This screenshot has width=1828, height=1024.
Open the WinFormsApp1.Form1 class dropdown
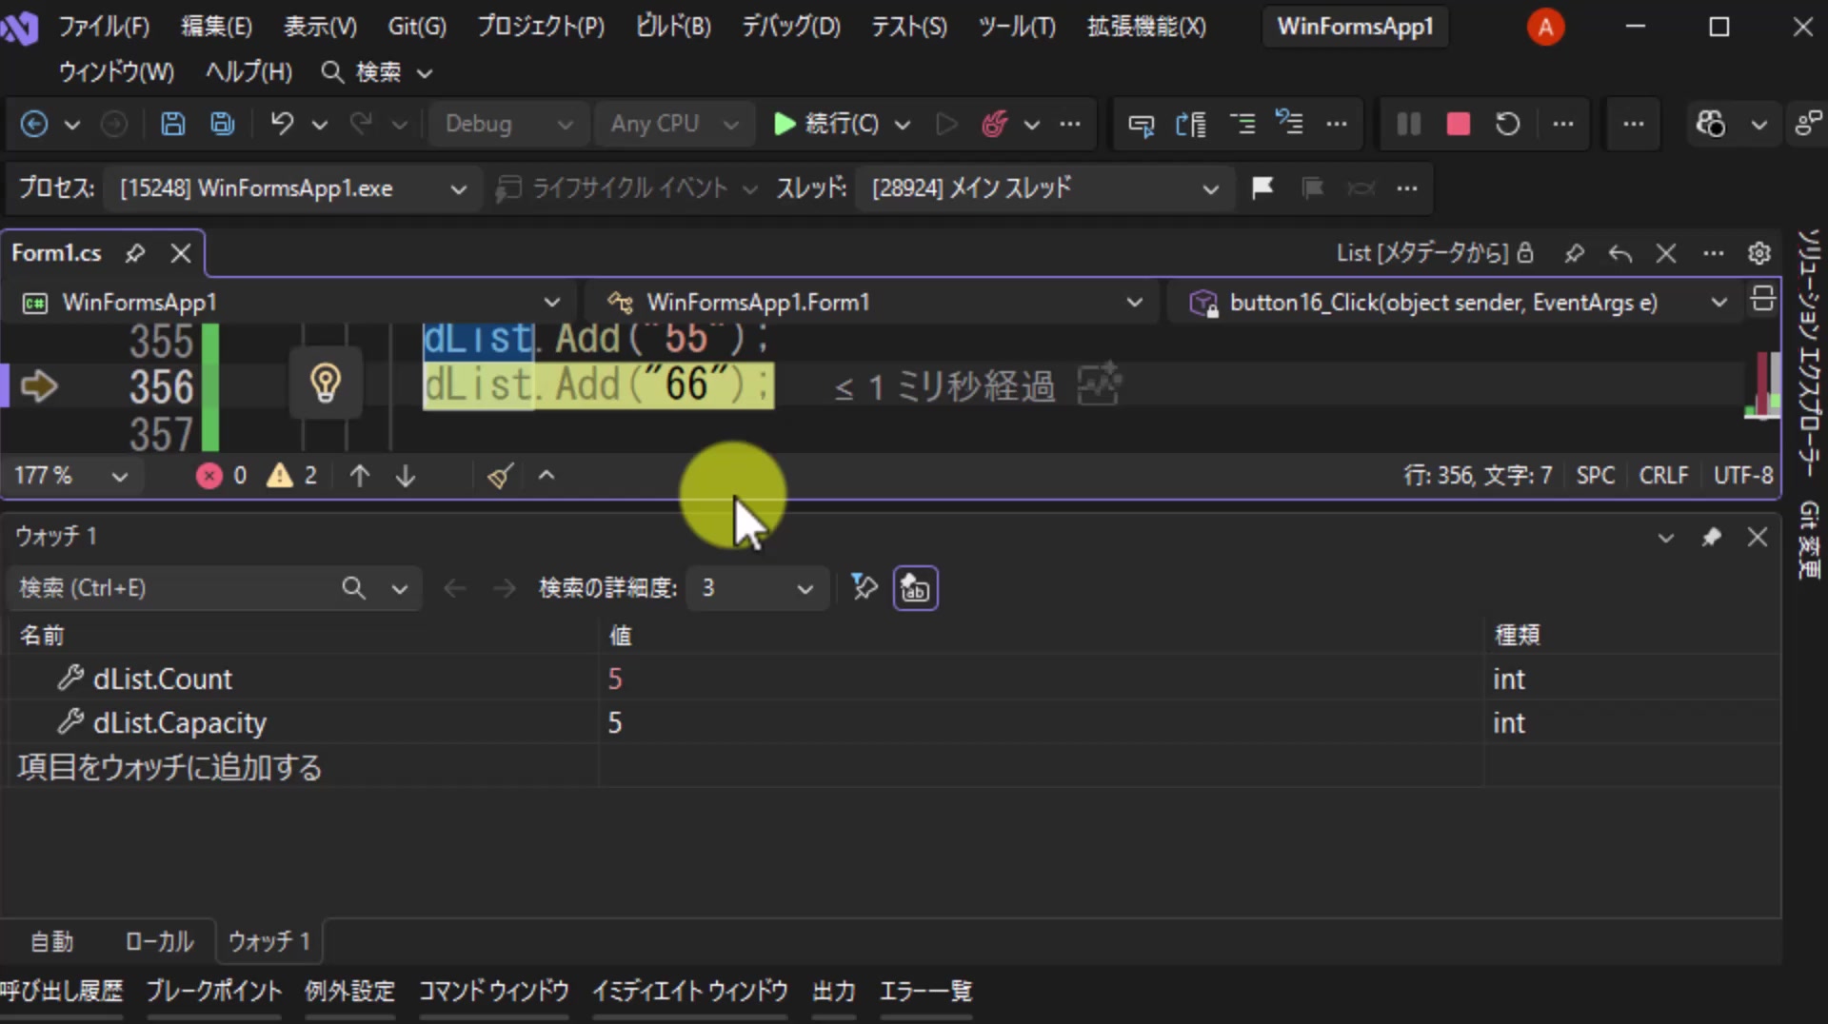click(x=872, y=303)
